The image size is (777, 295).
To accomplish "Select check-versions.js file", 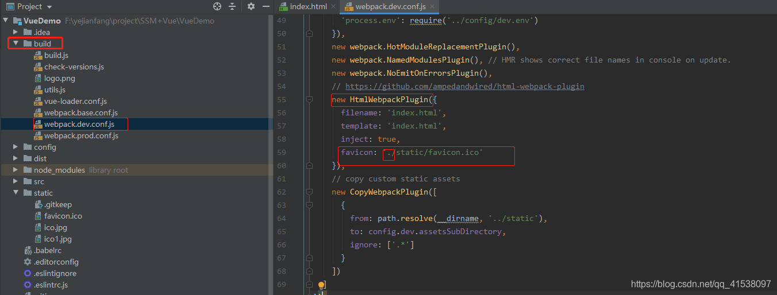I will click(74, 67).
